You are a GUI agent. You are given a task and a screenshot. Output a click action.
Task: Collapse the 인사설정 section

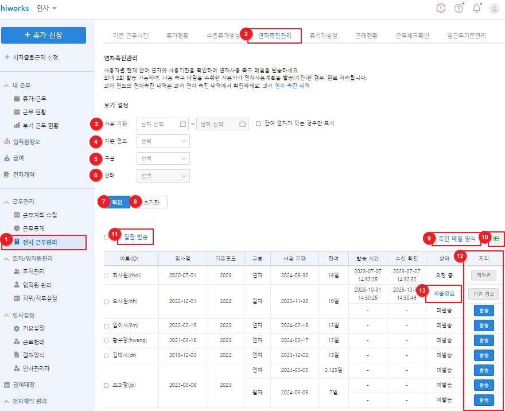tap(6, 315)
